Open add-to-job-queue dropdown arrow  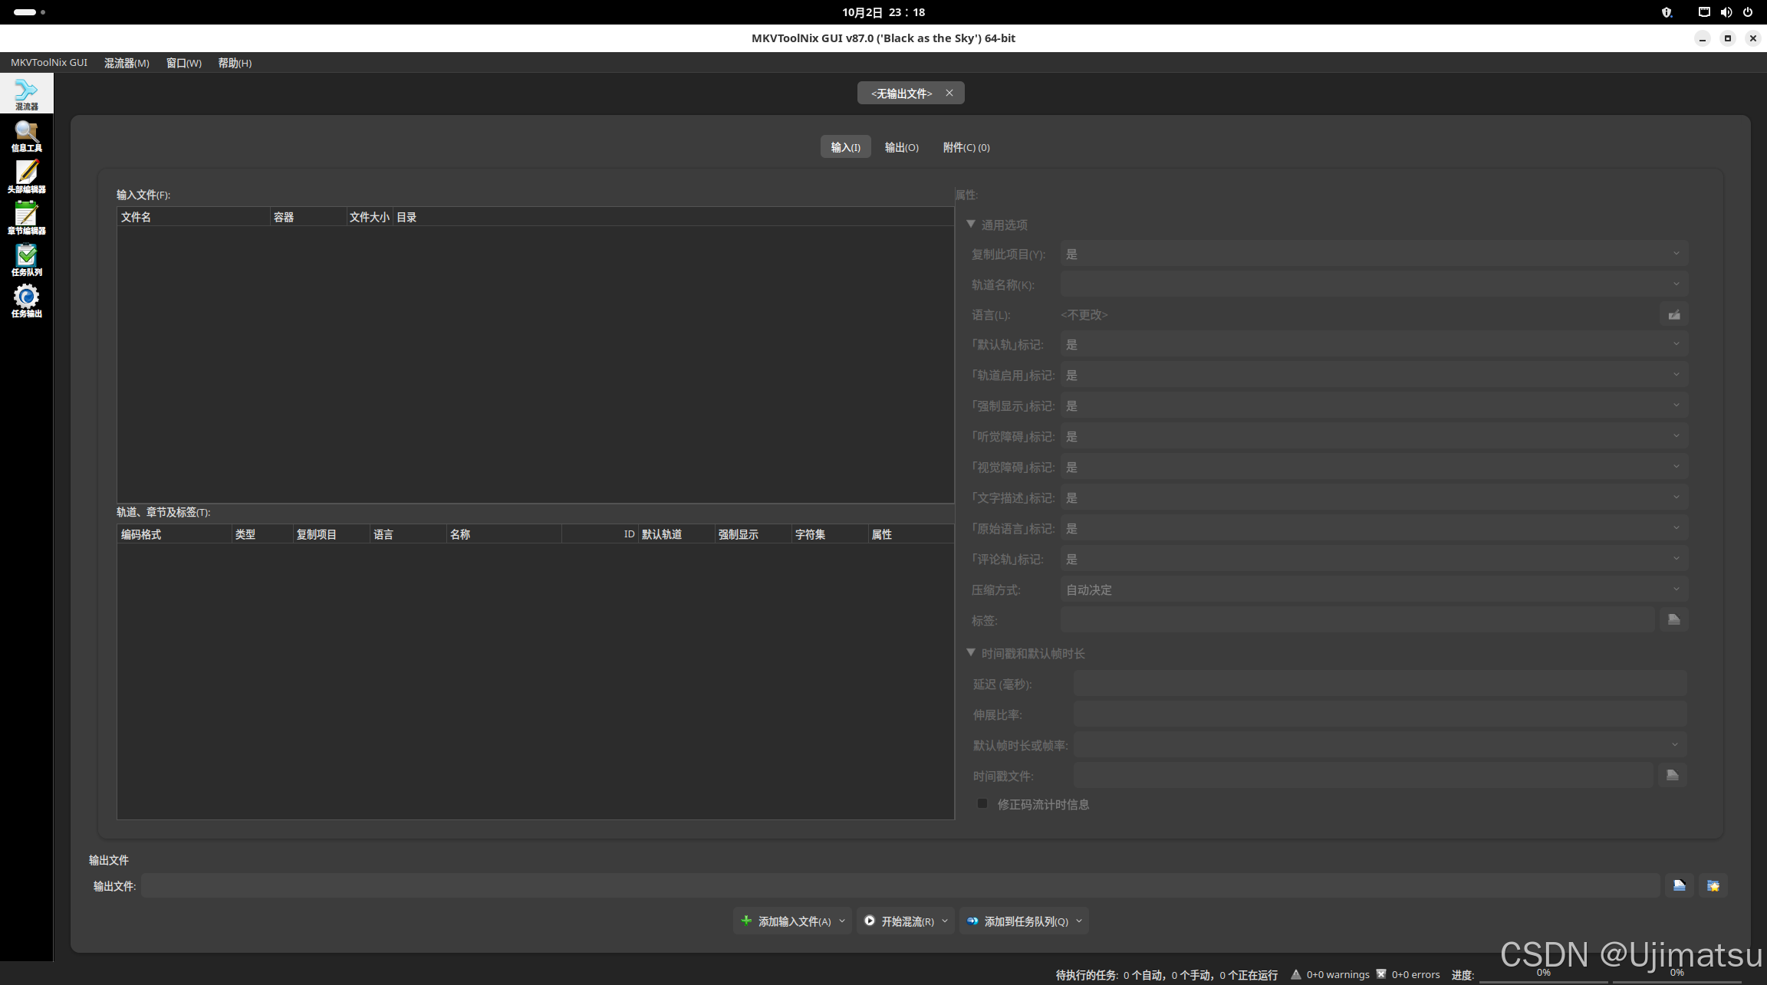click(x=1079, y=921)
